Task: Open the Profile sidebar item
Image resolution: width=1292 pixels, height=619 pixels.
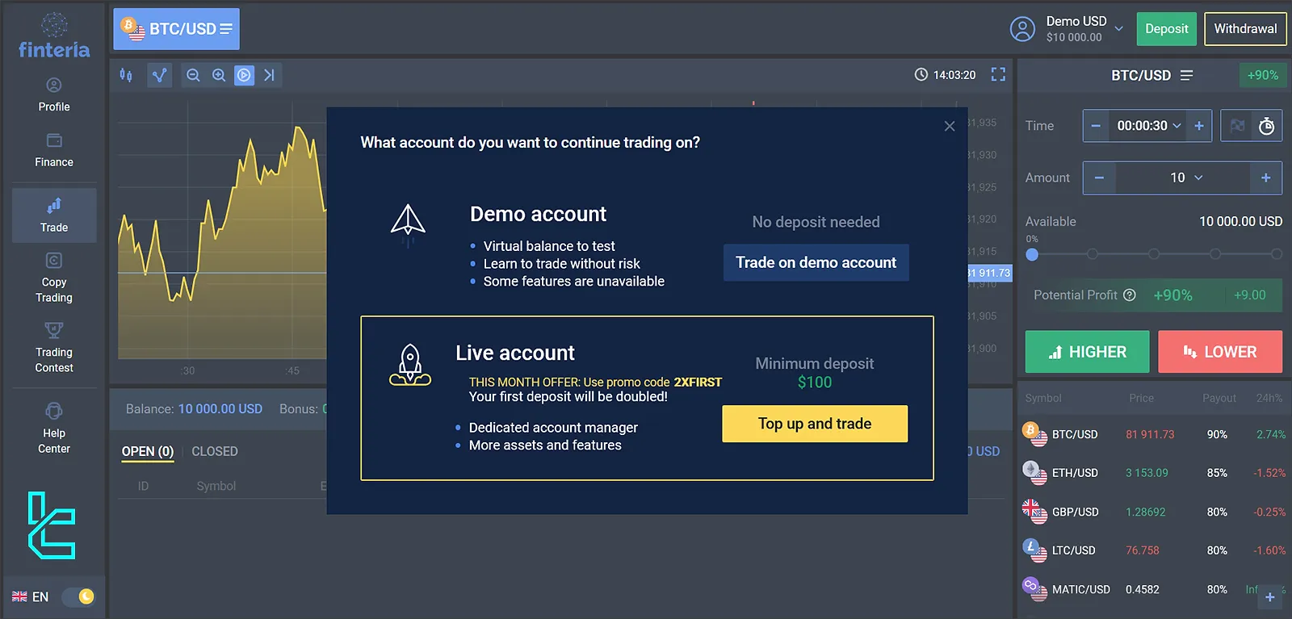Action: (54, 94)
